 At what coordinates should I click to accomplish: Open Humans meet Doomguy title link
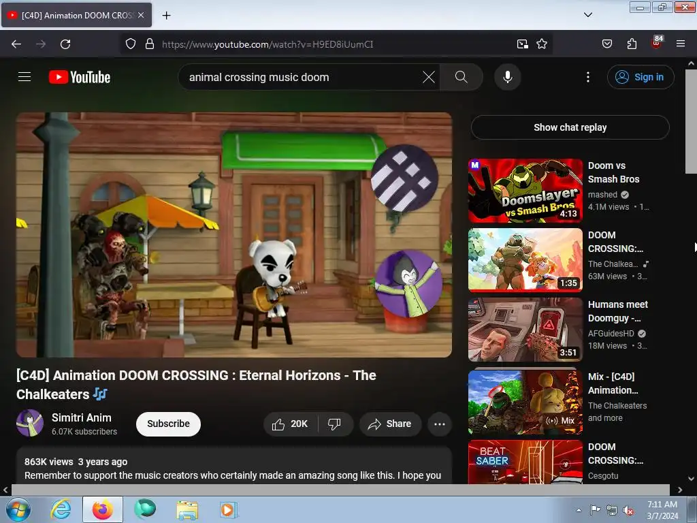point(618,311)
